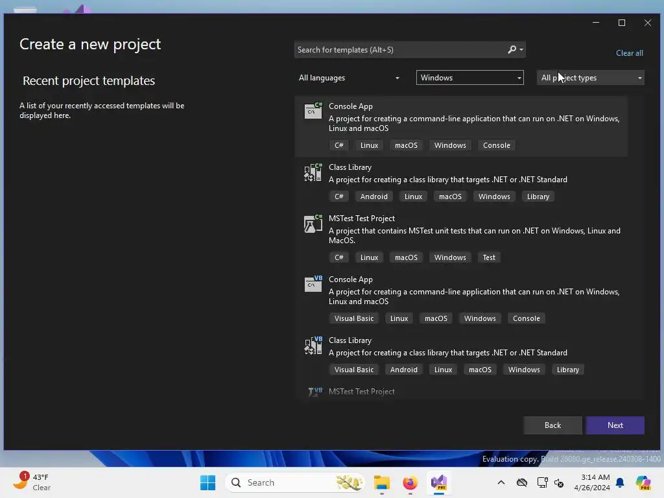Viewport: 664px width, 498px height.
Task: Click the network display tray icon
Action: 543,482
